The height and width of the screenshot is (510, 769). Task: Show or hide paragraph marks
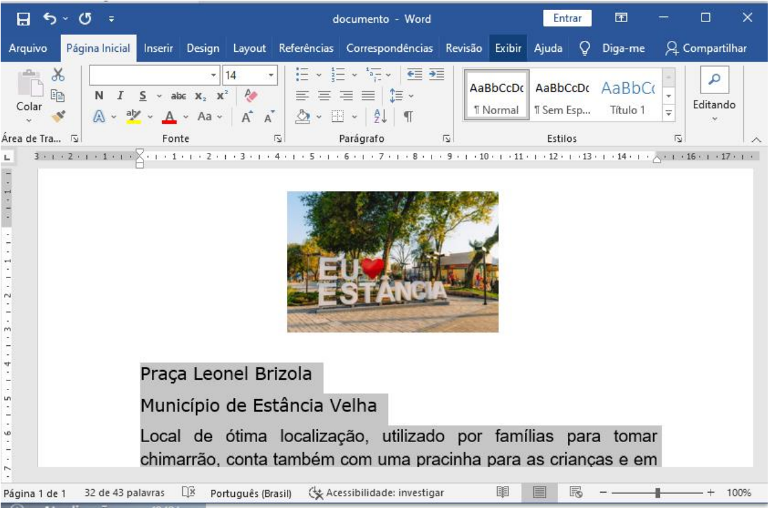(408, 117)
